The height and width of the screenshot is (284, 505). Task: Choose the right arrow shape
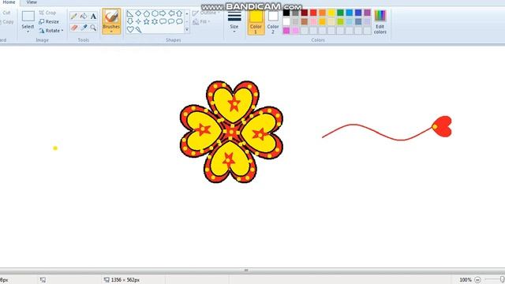coord(163,13)
